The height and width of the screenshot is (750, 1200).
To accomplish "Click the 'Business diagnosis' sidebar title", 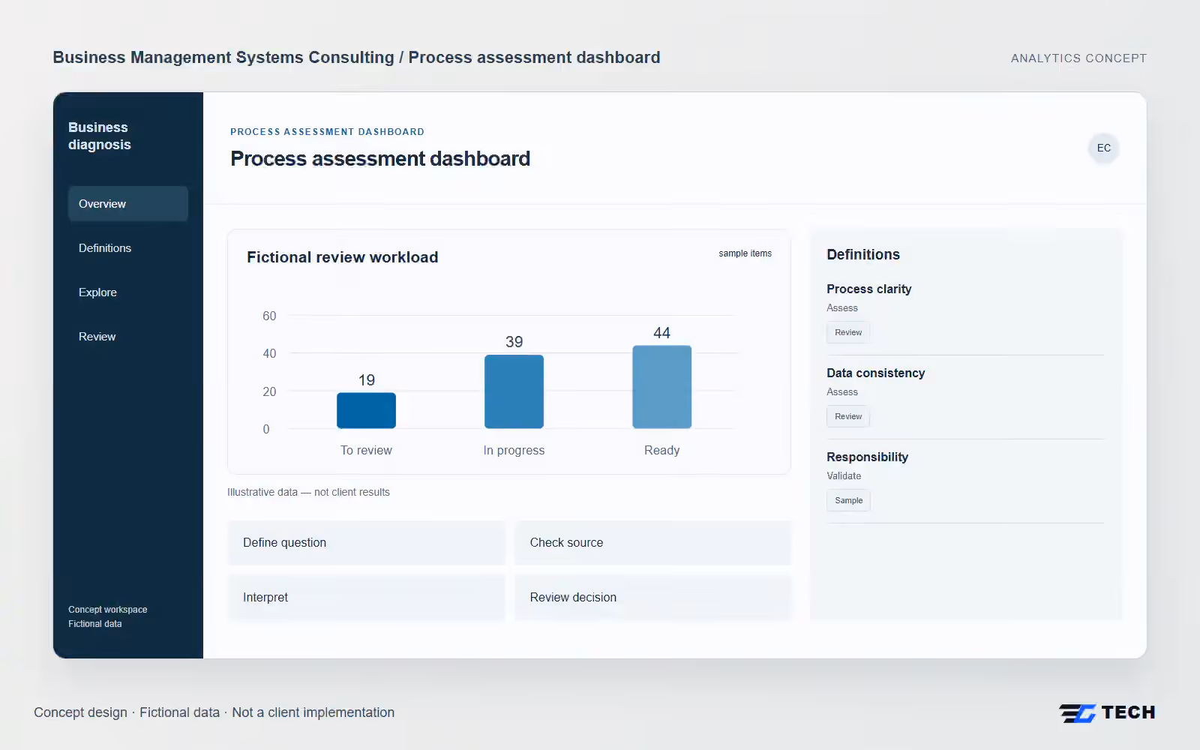I will (99, 136).
